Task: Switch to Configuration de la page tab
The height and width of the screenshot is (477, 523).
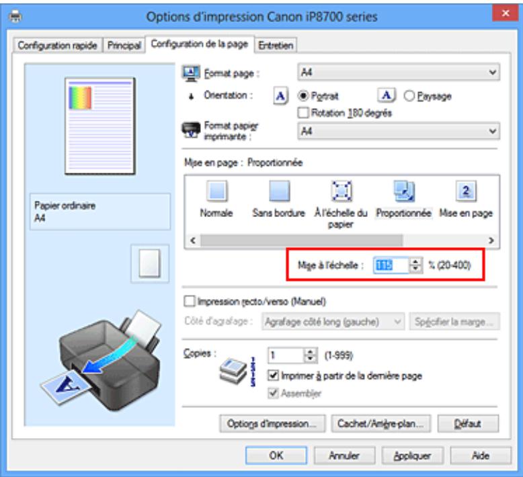Action: pyautogui.click(x=200, y=44)
